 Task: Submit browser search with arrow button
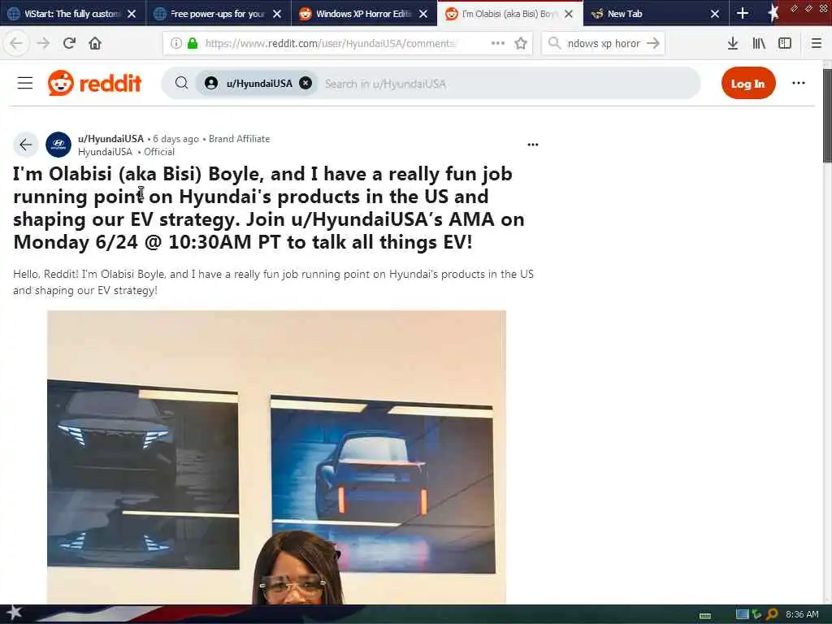tap(653, 44)
